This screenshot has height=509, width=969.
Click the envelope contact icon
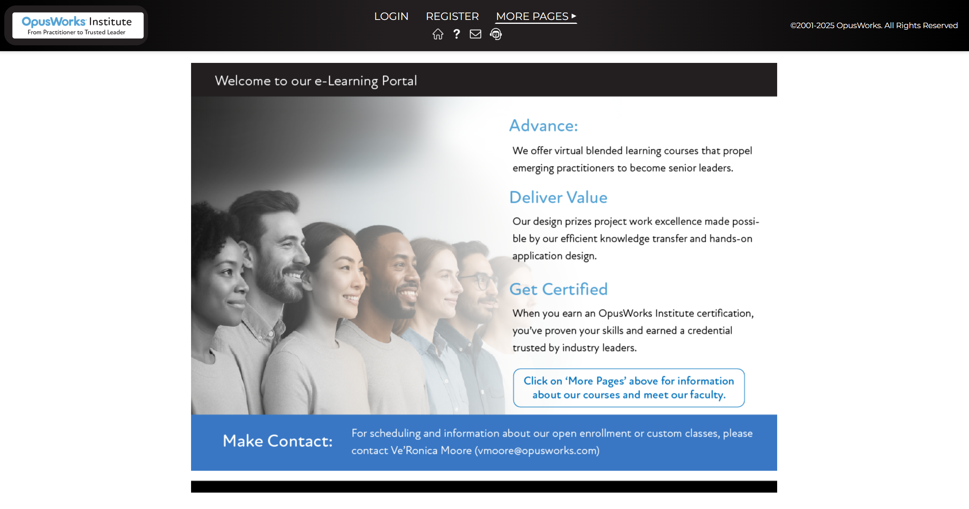[475, 34]
